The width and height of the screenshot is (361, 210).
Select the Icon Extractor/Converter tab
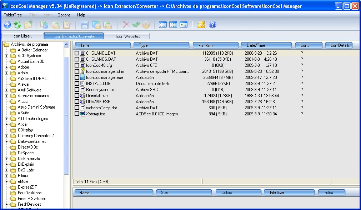(74, 36)
